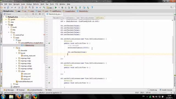Click the Redo toolbar icon
Viewport: 176px width, 99px height.
coord(15,7)
